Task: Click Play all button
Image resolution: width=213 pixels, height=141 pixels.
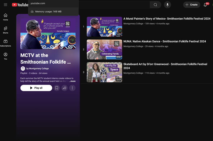Action: click(x=36, y=88)
